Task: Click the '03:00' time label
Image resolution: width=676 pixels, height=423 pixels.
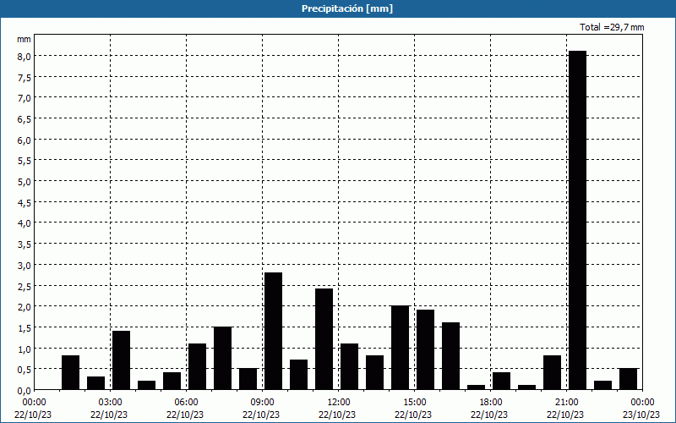Action: (110, 403)
